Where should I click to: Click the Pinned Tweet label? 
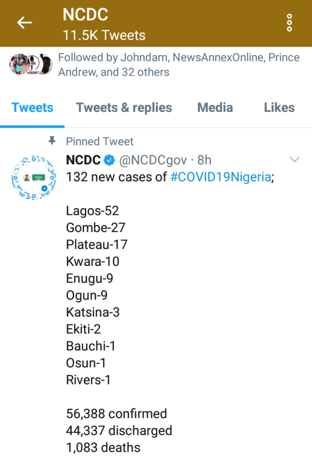pos(100,141)
